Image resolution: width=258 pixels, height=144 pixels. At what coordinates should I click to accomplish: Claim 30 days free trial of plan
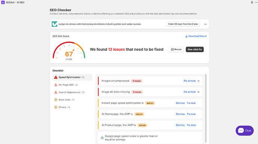tap(183, 24)
